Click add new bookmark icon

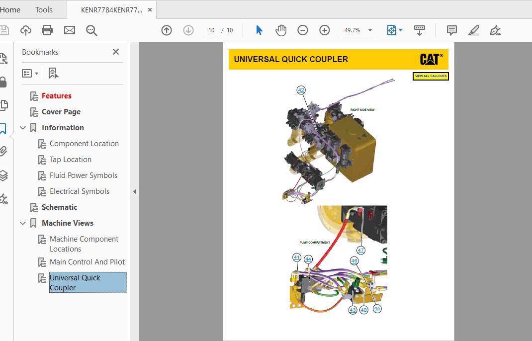pyautogui.click(x=53, y=73)
